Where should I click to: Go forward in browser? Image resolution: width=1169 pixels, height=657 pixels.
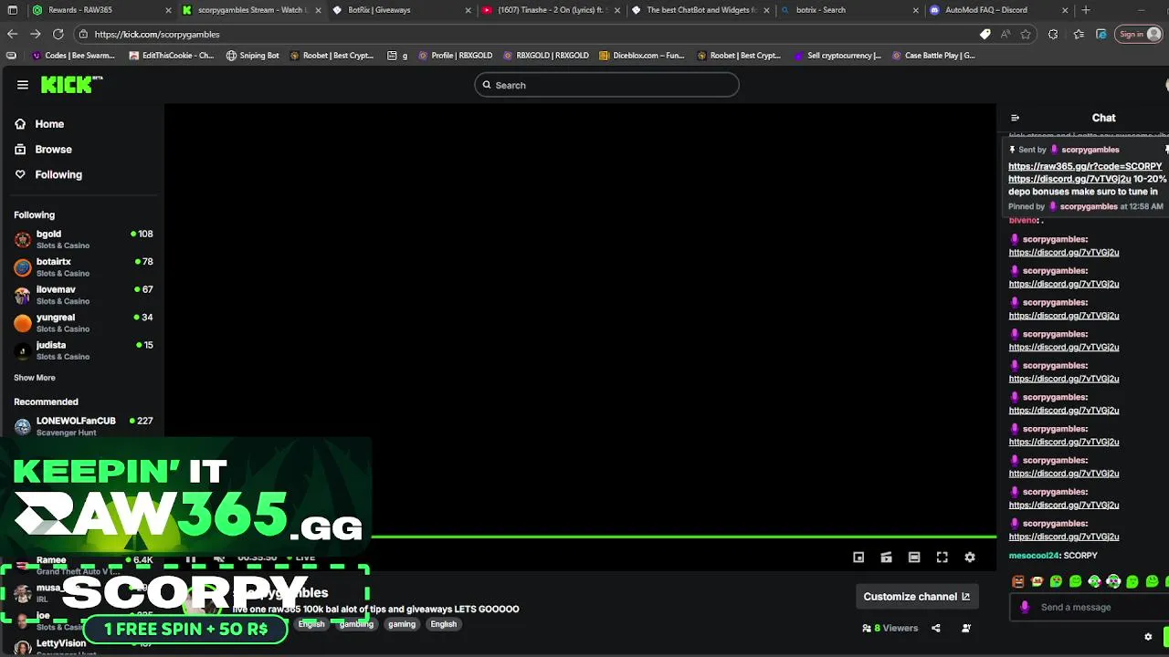coord(35,34)
